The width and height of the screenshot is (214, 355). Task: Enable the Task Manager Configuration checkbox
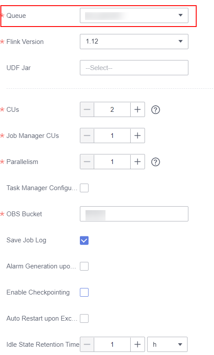[x=84, y=188]
